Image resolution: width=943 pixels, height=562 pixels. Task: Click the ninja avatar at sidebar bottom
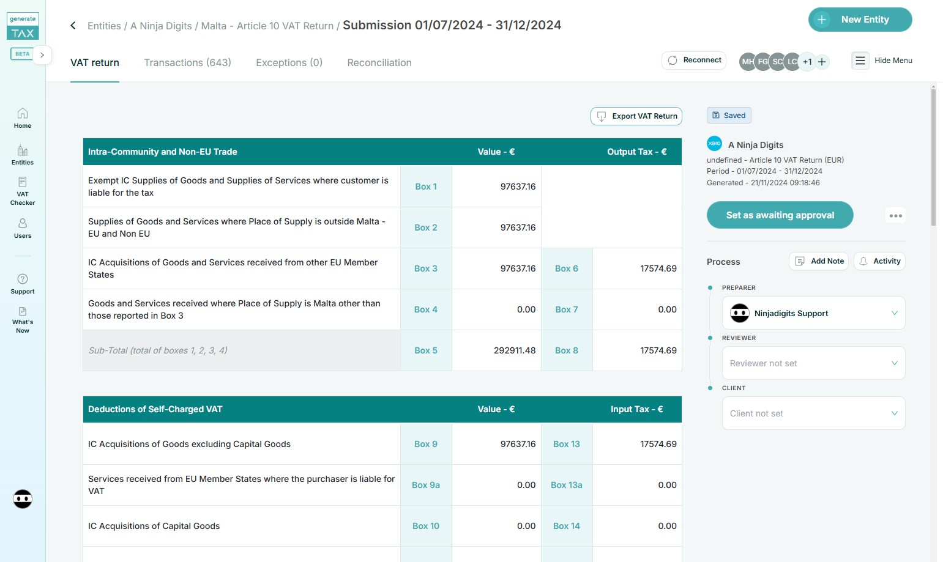pos(23,499)
